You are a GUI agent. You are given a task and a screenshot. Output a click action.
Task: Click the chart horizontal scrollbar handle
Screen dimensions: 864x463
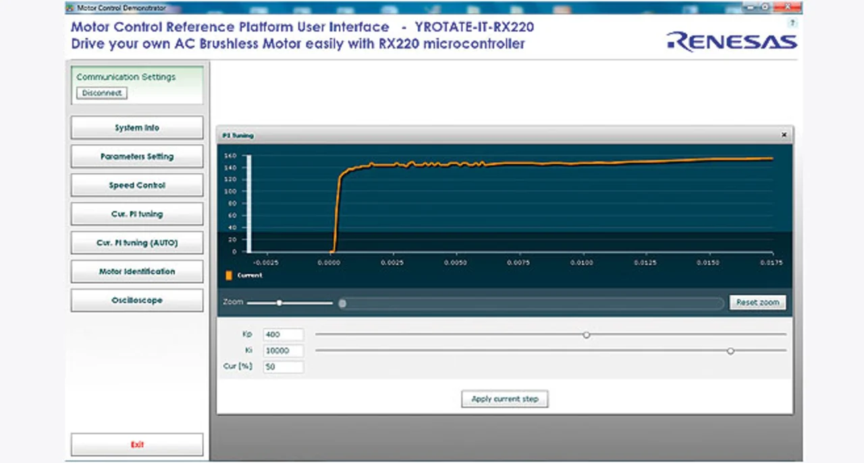click(342, 303)
